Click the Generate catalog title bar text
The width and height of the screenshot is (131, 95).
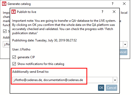[19, 4]
